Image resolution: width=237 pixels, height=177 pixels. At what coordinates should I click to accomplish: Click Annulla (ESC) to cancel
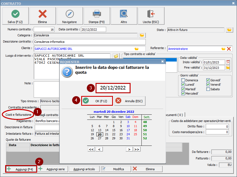tap(130, 101)
